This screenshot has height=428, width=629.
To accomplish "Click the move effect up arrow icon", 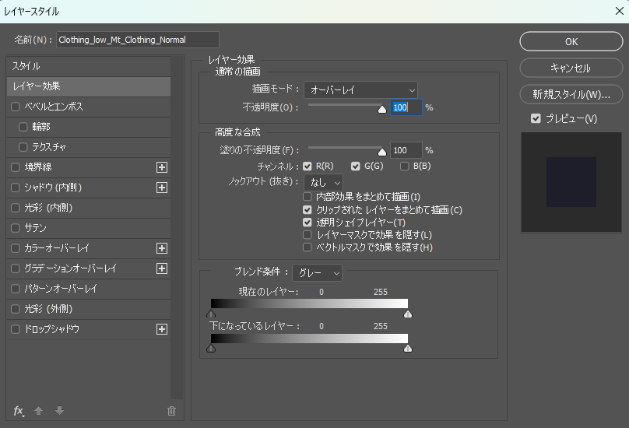I will (x=38, y=411).
